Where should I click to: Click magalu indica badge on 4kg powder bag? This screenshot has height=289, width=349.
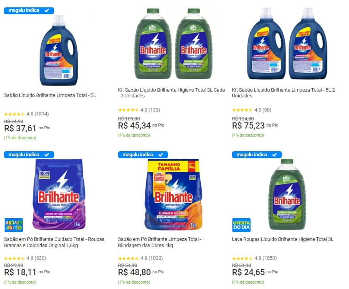142,154
